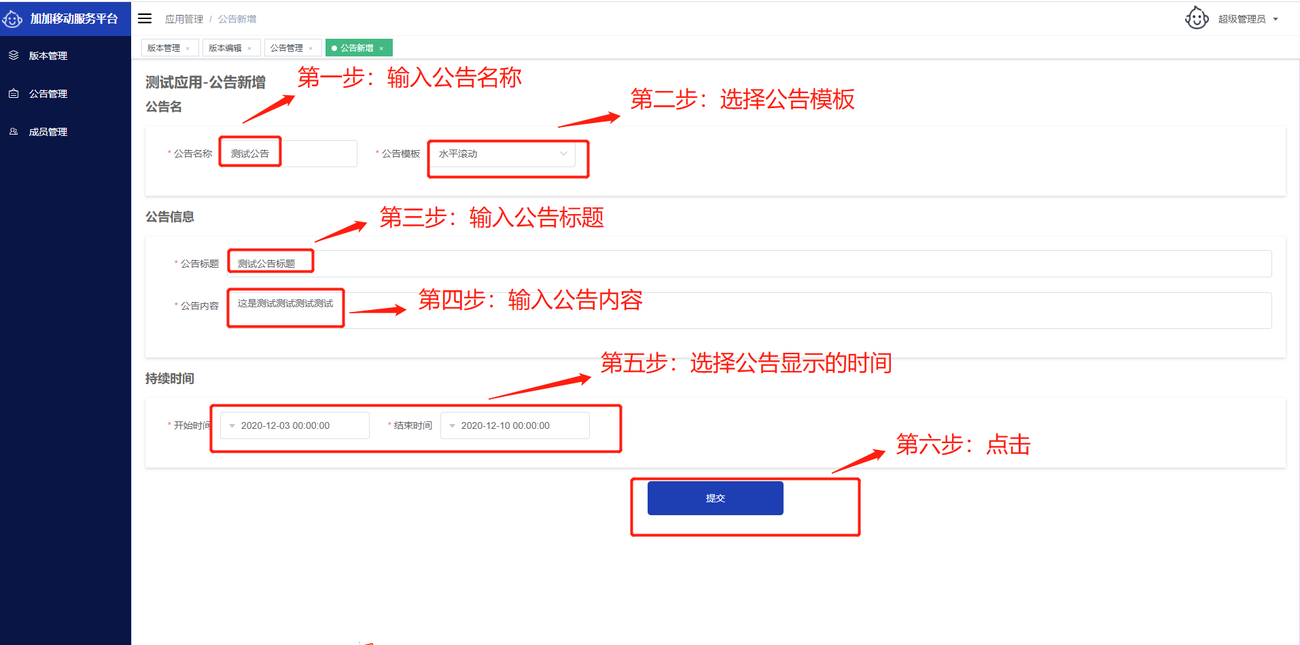1300x645 pixels.
Task: Click the 版本管理 layers icon in the sidebar
Action: (x=14, y=55)
